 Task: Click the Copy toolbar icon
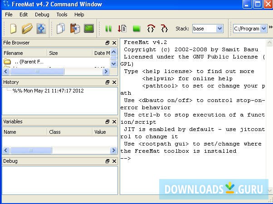pos(61,29)
